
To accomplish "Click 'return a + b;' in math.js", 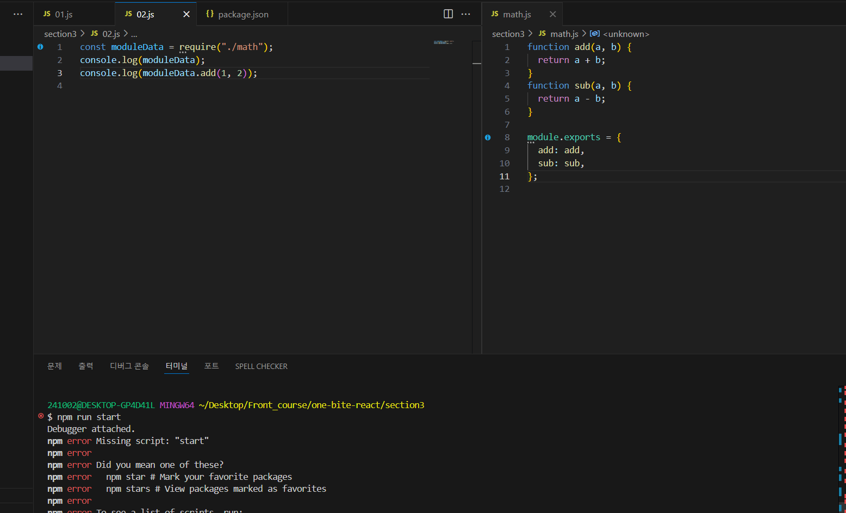I will pos(571,60).
